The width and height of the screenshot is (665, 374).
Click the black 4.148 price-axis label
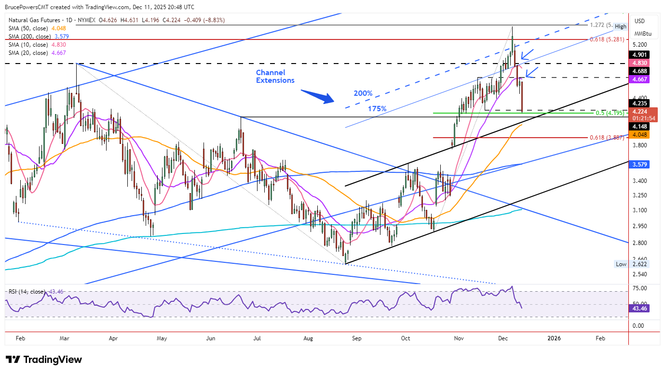pos(640,127)
